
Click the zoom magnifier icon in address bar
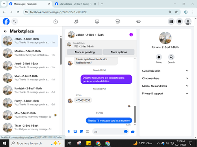[170, 12]
